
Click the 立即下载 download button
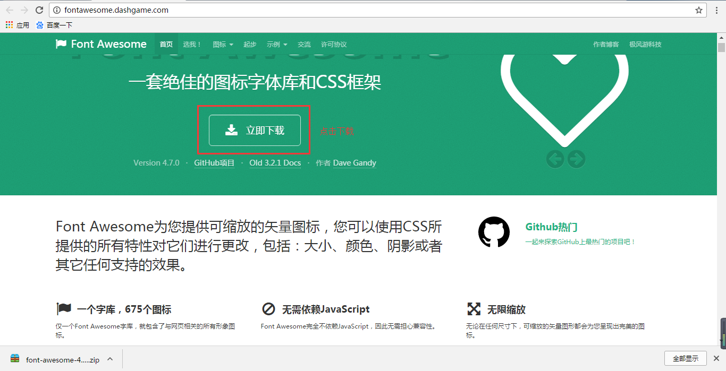(255, 131)
